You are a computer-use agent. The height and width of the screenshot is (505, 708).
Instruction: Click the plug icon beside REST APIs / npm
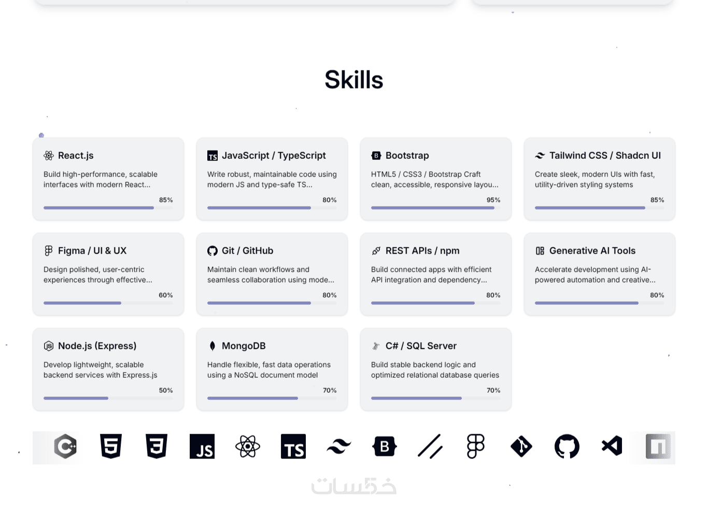click(x=376, y=251)
